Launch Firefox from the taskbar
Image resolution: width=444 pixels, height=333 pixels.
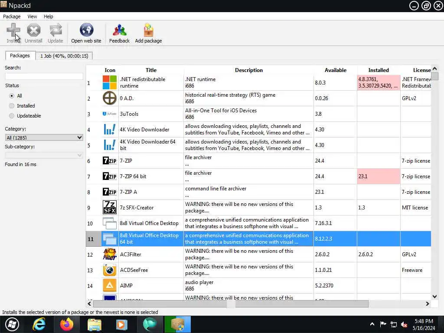(67, 324)
